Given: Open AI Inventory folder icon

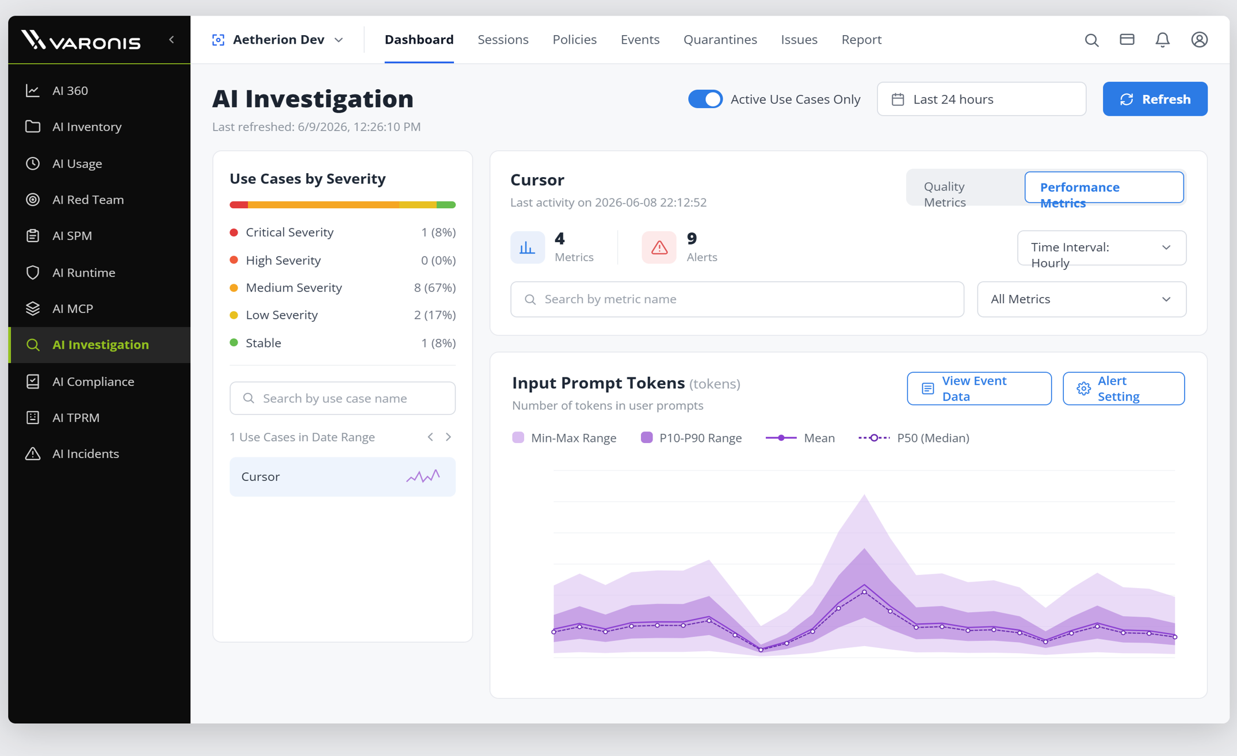Looking at the screenshot, I should pyautogui.click(x=33, y=127).
